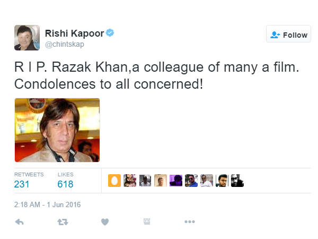The image size is (318, 239).
Task: Click the blue verified badge
Action: tap(110, 33)
